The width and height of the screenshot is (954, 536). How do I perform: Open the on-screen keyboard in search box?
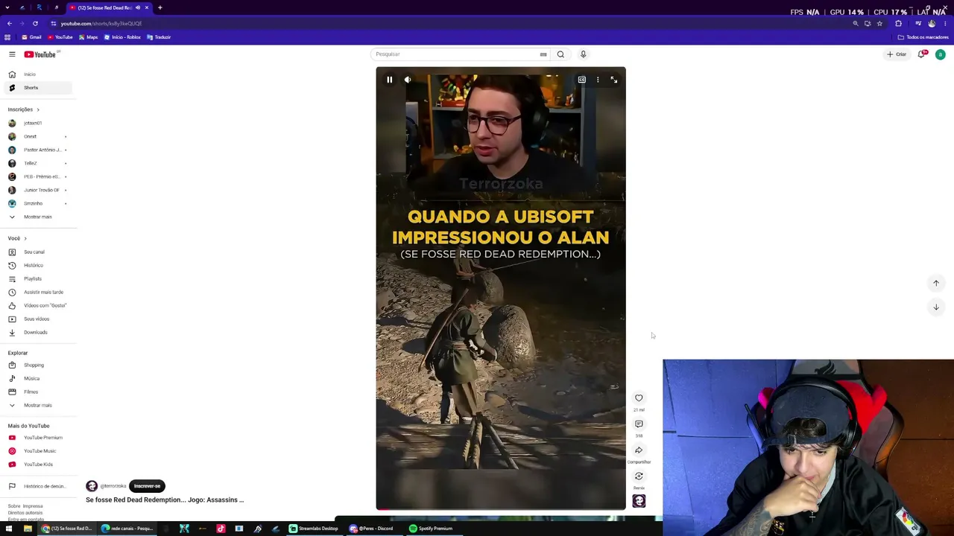543,54
